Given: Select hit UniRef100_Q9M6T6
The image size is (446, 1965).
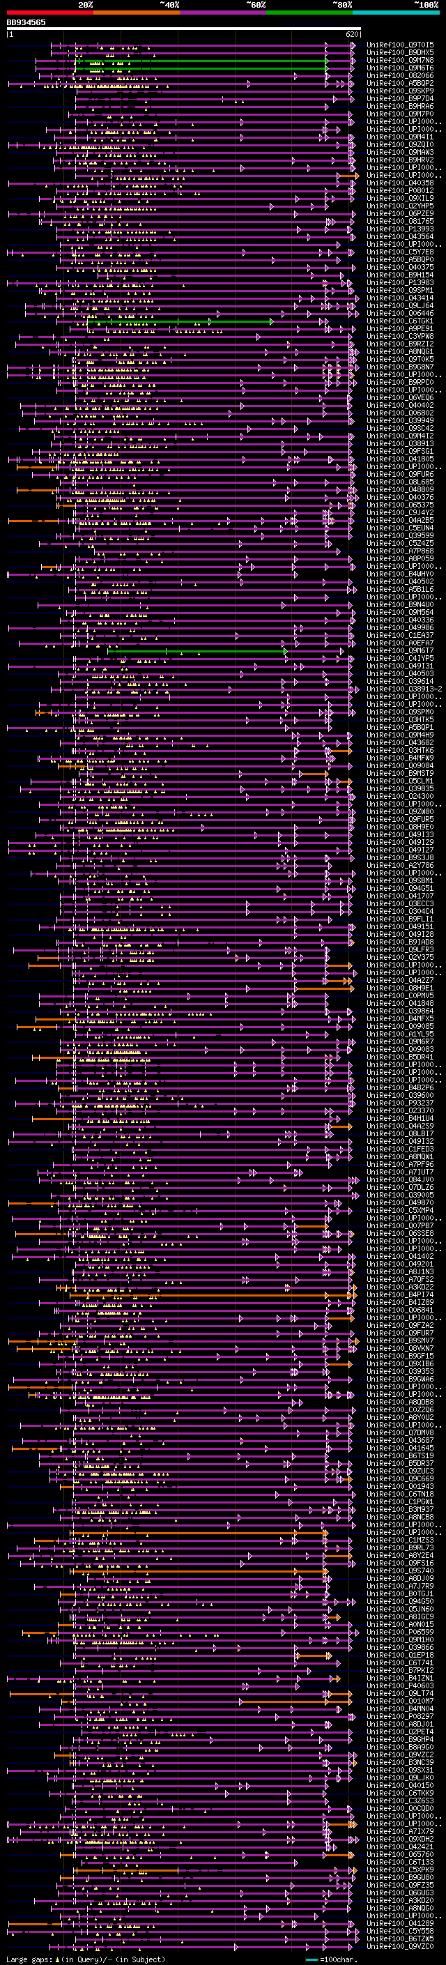Looking at the screenshot, I should coord(400,68).
